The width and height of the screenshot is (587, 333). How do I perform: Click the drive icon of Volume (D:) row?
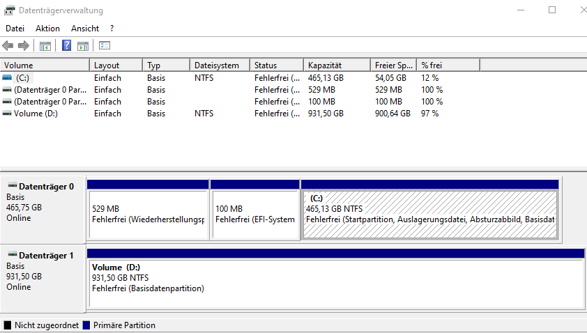pyautogui.click(x=7, y=114)
